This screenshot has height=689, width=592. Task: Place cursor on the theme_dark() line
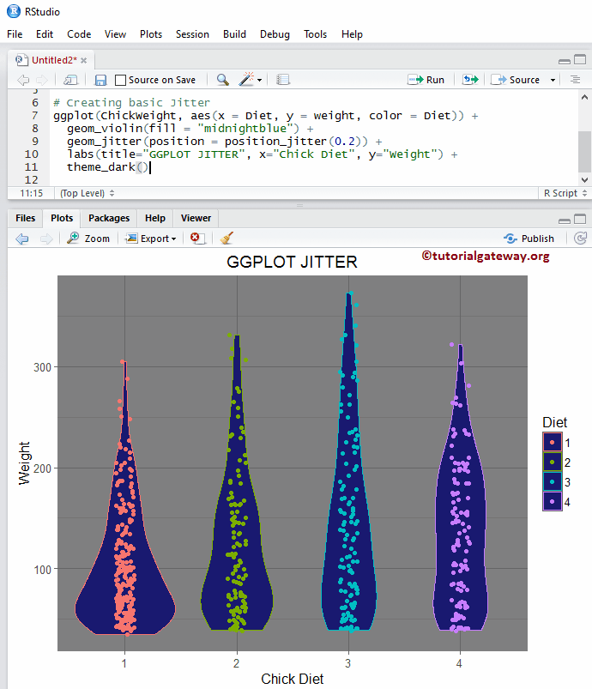(x=108, y=167)
